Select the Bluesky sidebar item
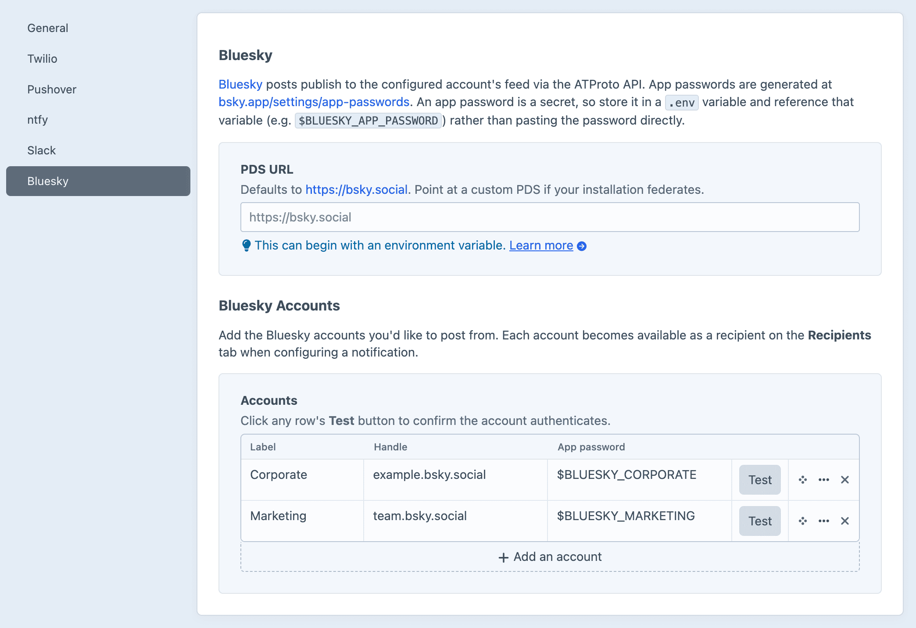 pyautogui.click(x=98, y=181)
